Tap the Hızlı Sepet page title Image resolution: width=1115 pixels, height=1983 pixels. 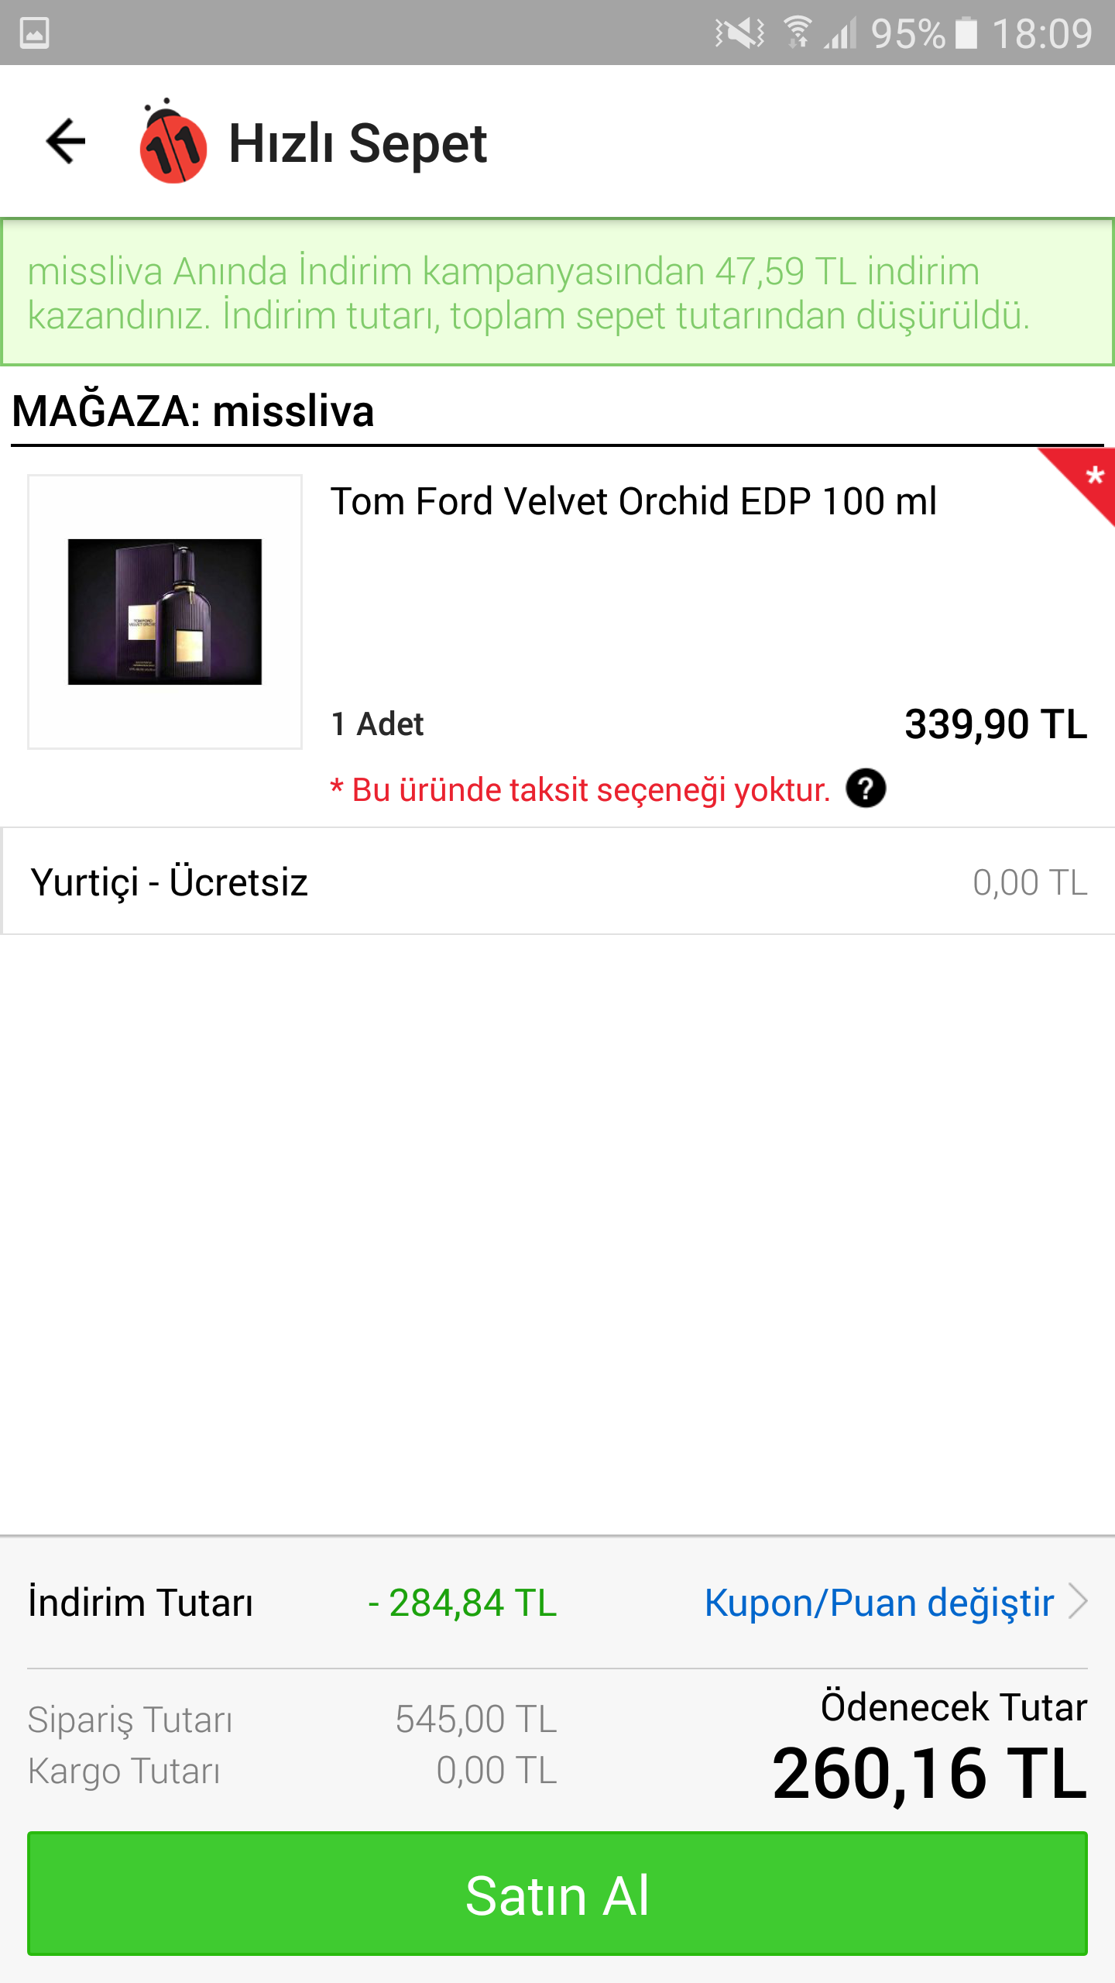pyautogui.click(x=358, y=144)
